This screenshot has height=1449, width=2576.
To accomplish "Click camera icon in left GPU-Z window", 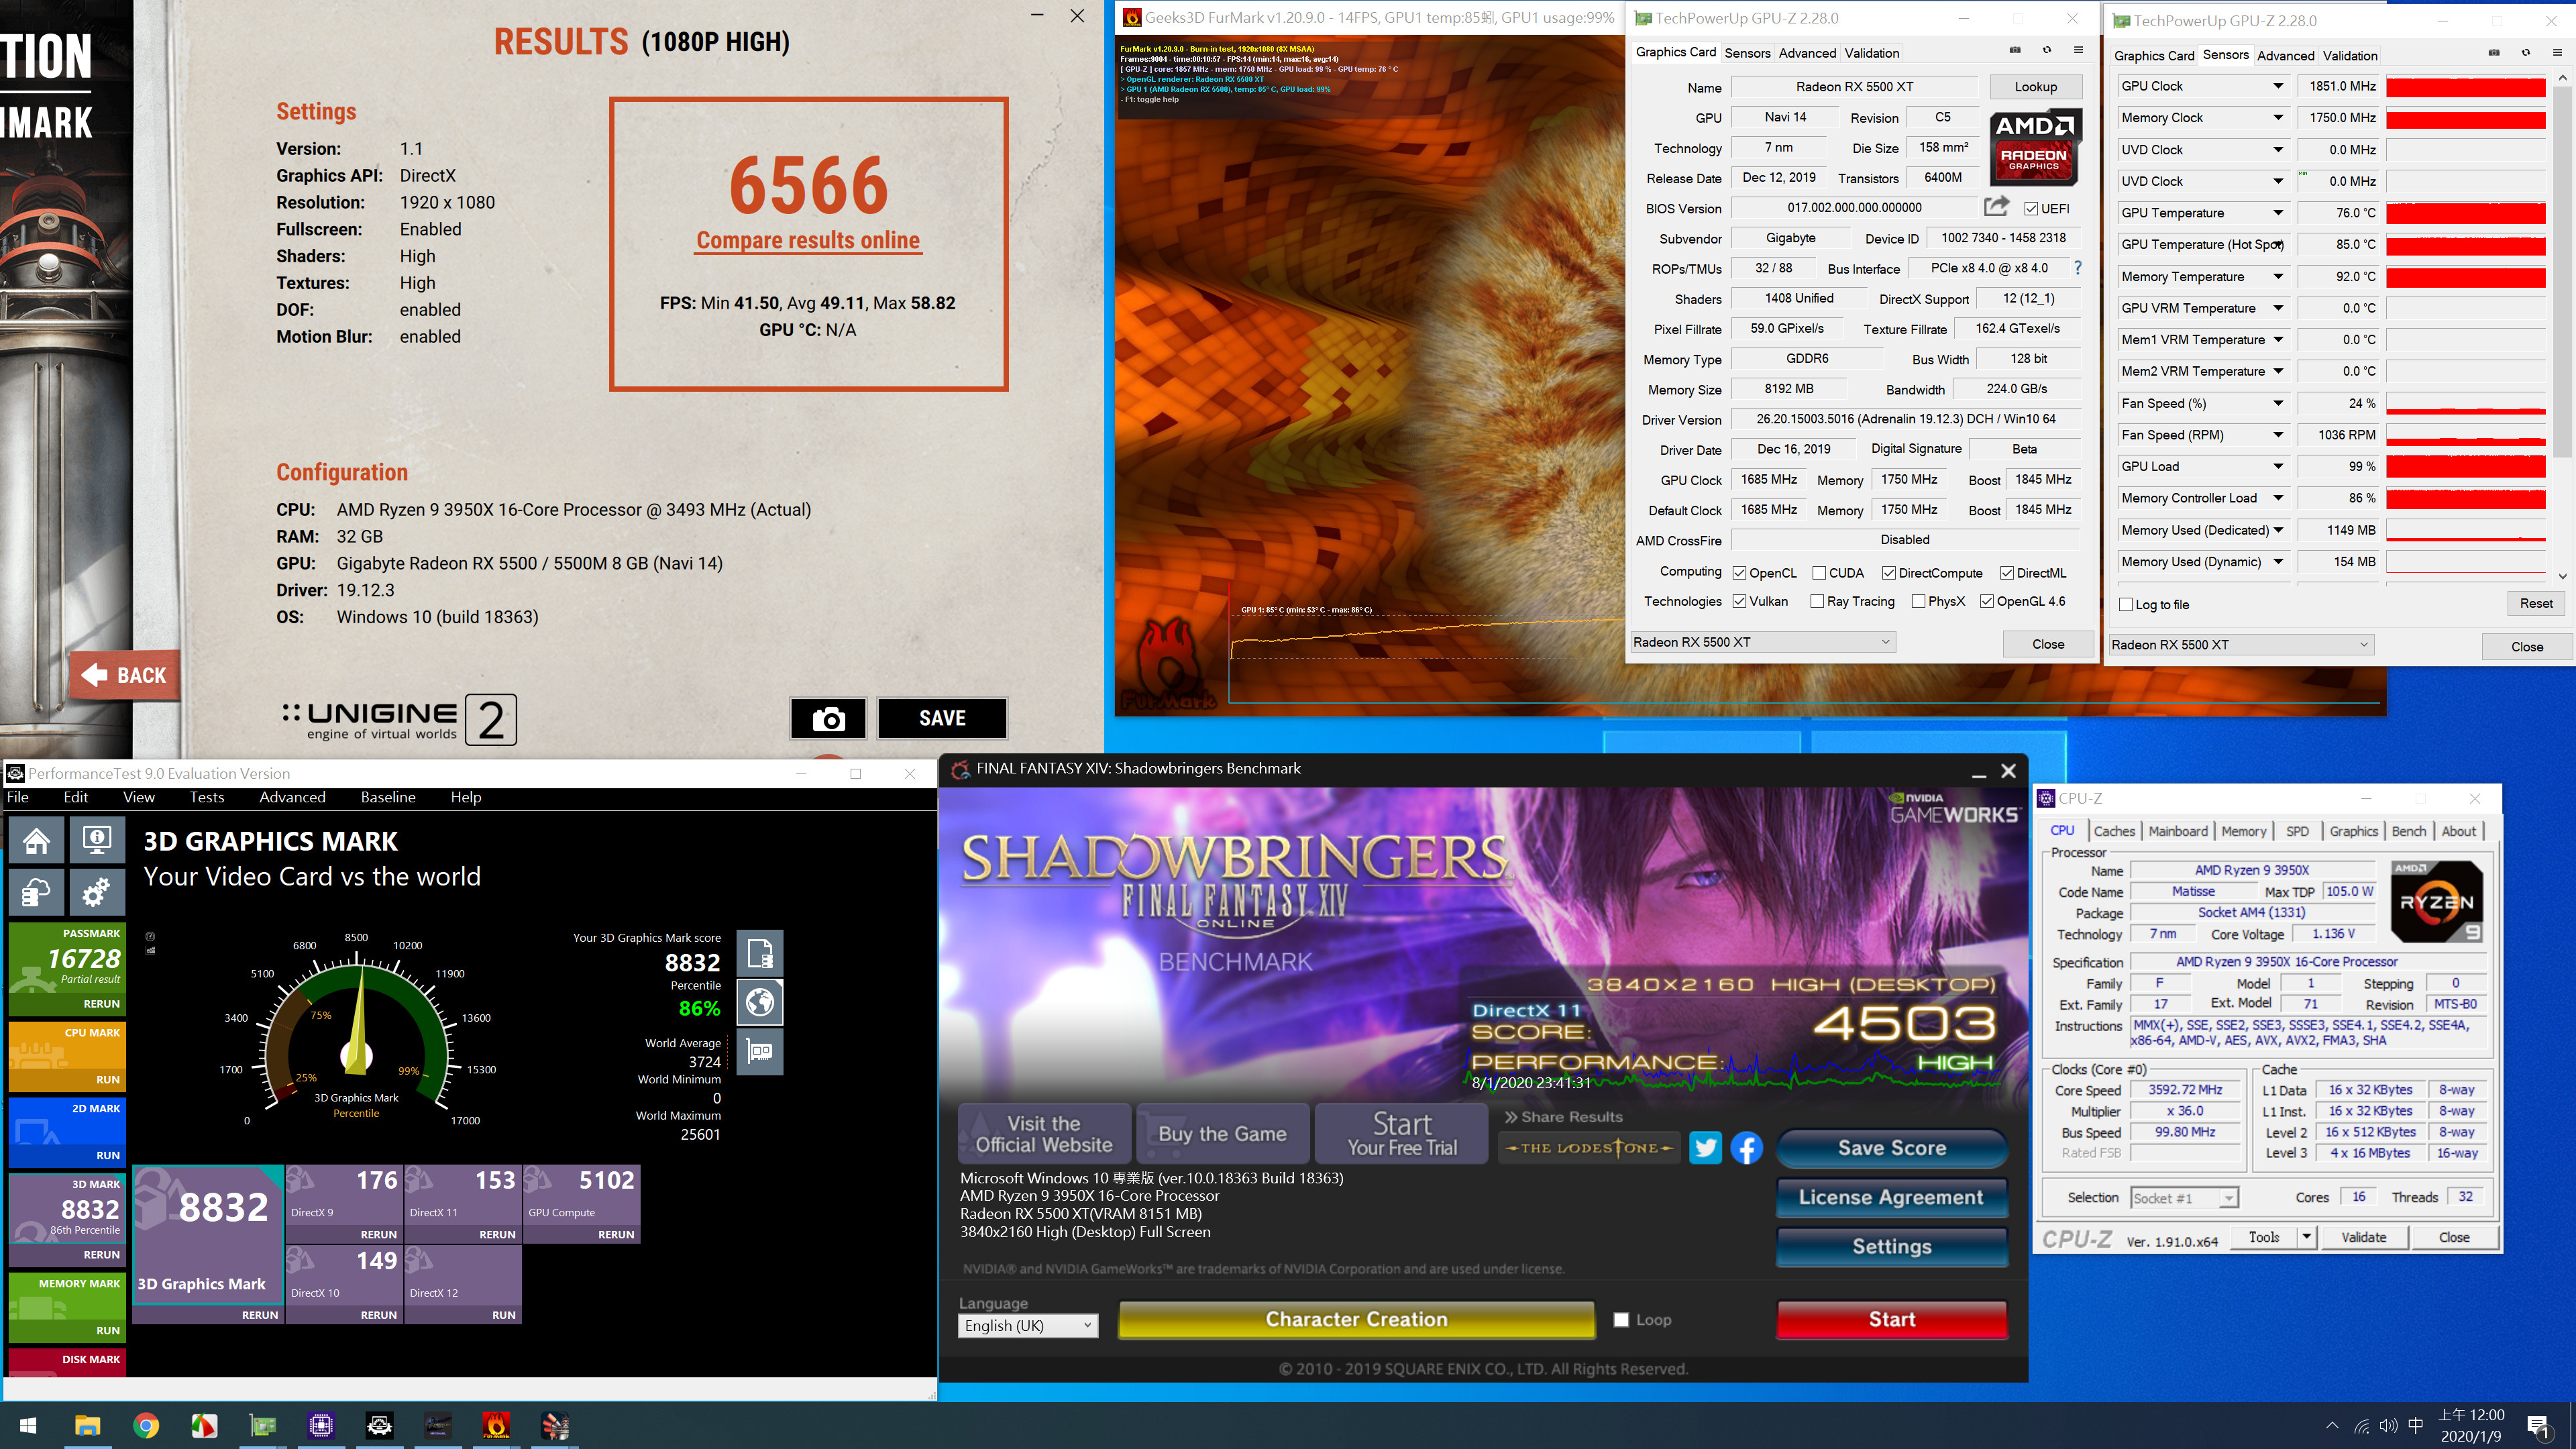I will (2015, 50).
